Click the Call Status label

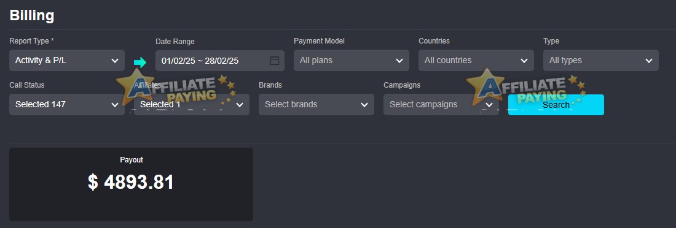pyautogui.click(x=26, y=85)
